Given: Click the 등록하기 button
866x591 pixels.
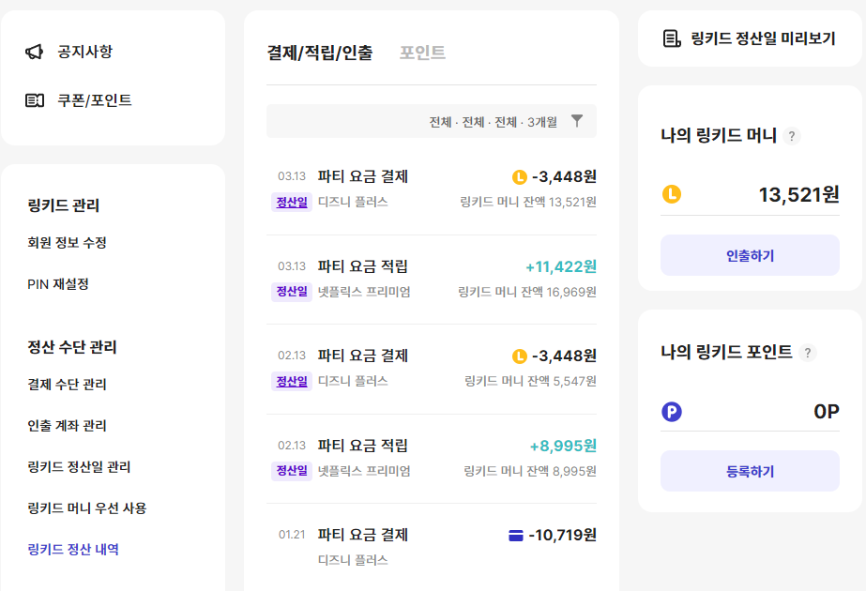Looking at the screenshot, I should pos(750,471).
